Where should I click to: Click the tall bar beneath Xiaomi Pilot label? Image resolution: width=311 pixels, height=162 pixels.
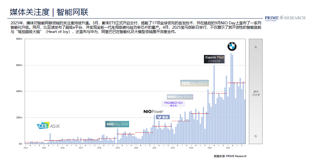214,105
